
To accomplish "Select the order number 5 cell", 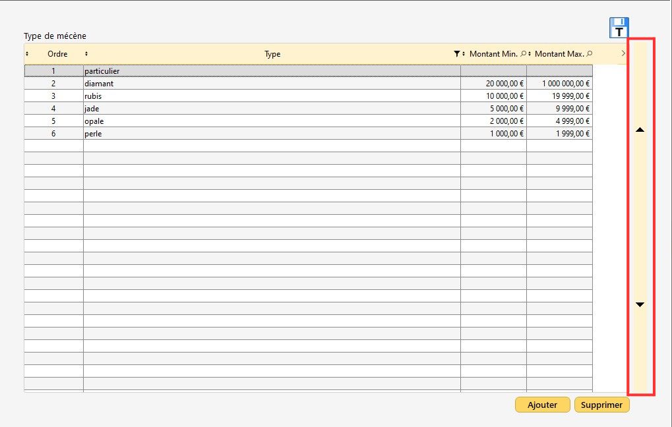I will [x=53, y=121].
